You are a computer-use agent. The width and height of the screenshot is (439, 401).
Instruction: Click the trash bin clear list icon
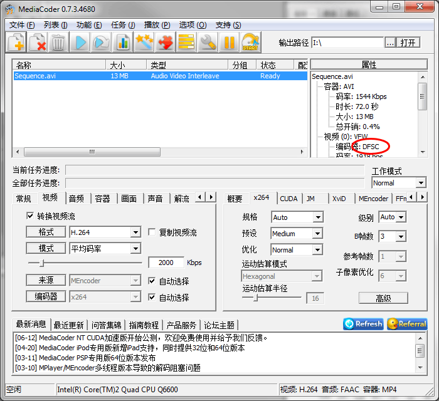pyautogui.click(x=58, y=42)
